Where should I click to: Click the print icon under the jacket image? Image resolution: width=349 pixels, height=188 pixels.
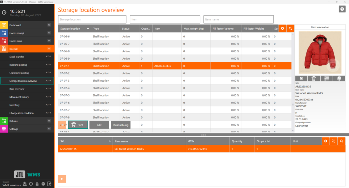point(314,79)
